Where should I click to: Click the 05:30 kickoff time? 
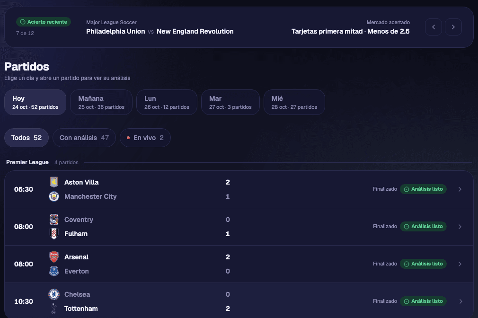(24, 189)
